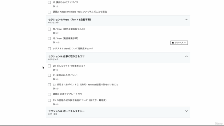Check lecture 21 採用されるポイント1 checkbox
The height and width of the screenshot is (126, 224).
[x=49, y=75]
